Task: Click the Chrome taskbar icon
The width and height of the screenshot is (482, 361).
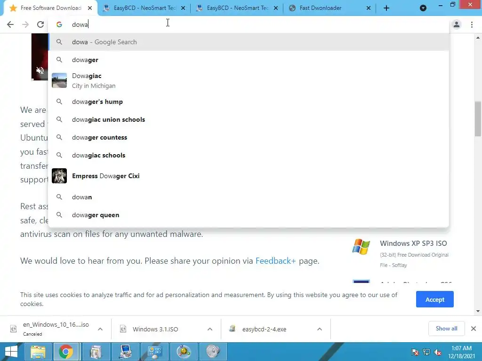Action: tap(66, 352)
